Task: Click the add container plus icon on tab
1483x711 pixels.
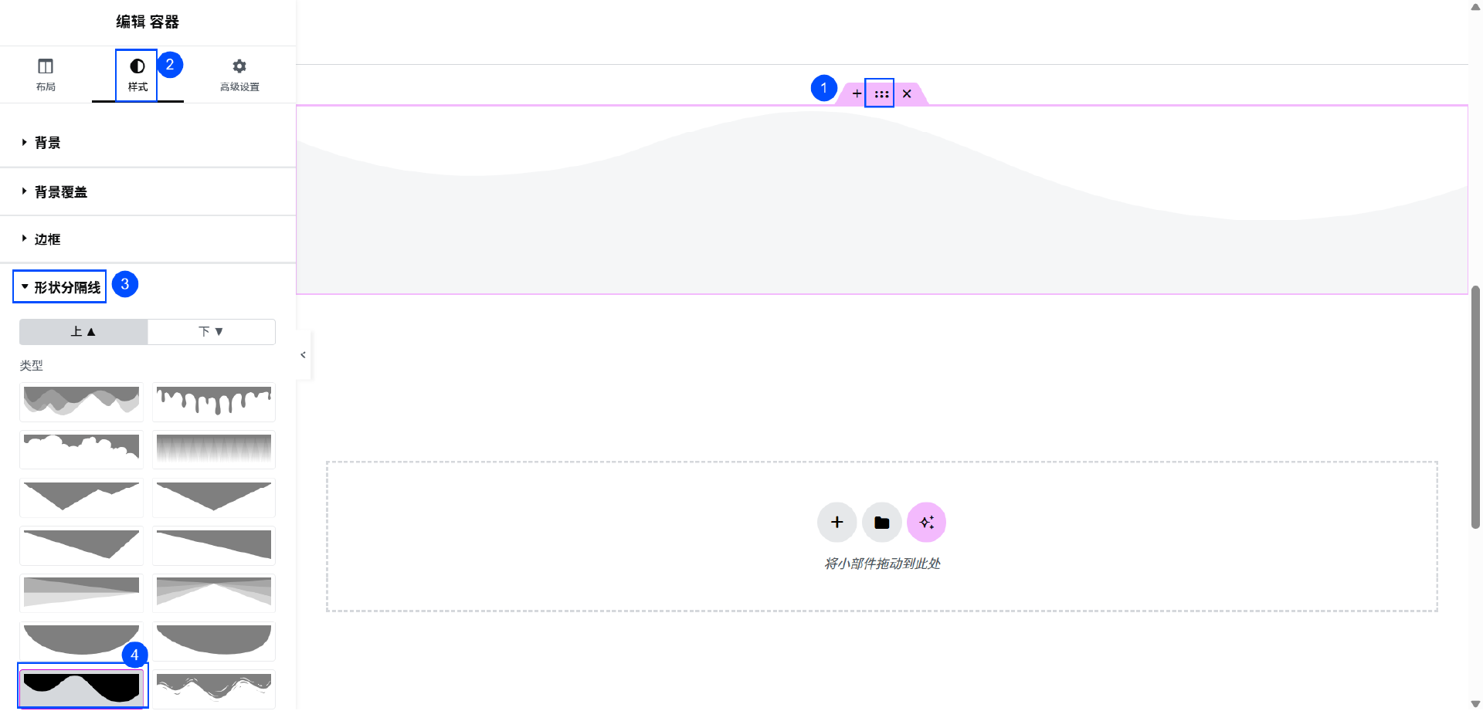Action: [857, 94]
